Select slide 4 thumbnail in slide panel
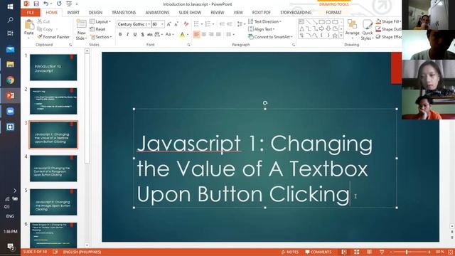The image size is (455, 256). point(53,169)
